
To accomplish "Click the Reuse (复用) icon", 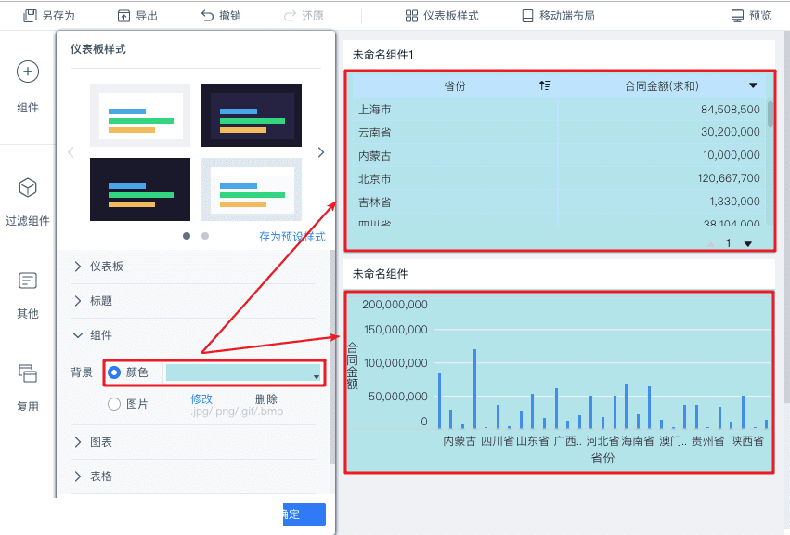I will coord(28,373).
